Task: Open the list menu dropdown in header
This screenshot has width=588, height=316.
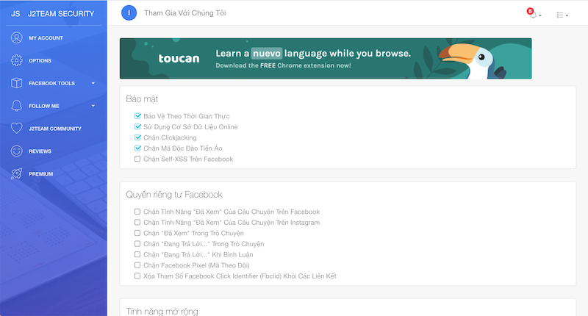Action: tap(562, 15)
